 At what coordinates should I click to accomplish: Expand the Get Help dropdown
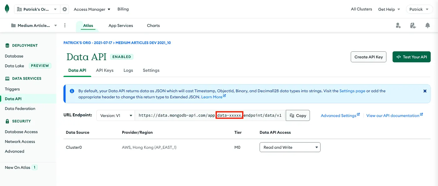click(389, 9)
